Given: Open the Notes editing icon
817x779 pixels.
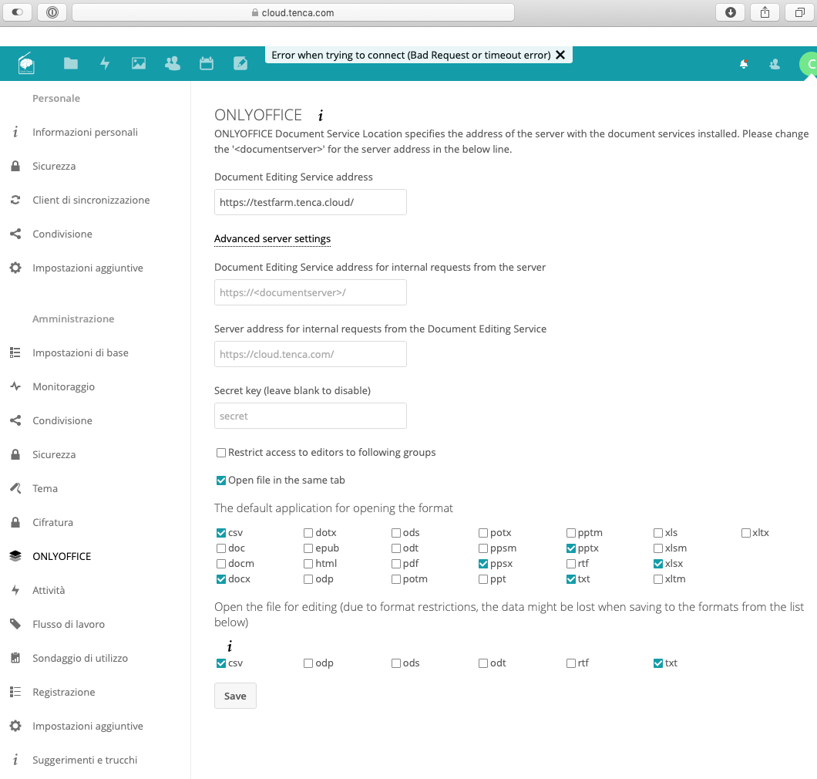Looking at the screenshot, I should [x=240, y=63].
